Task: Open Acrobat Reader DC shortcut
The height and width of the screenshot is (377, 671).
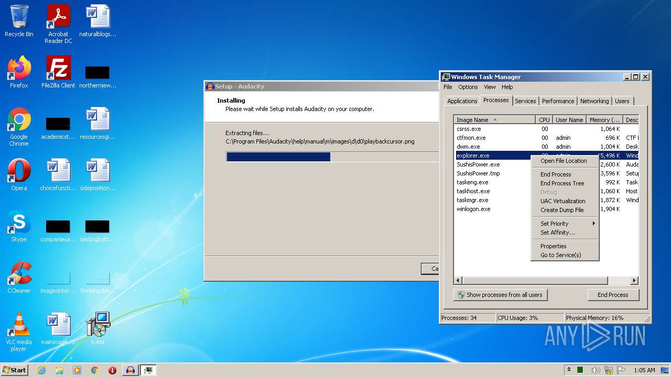Action: click(x=58, y=24)
